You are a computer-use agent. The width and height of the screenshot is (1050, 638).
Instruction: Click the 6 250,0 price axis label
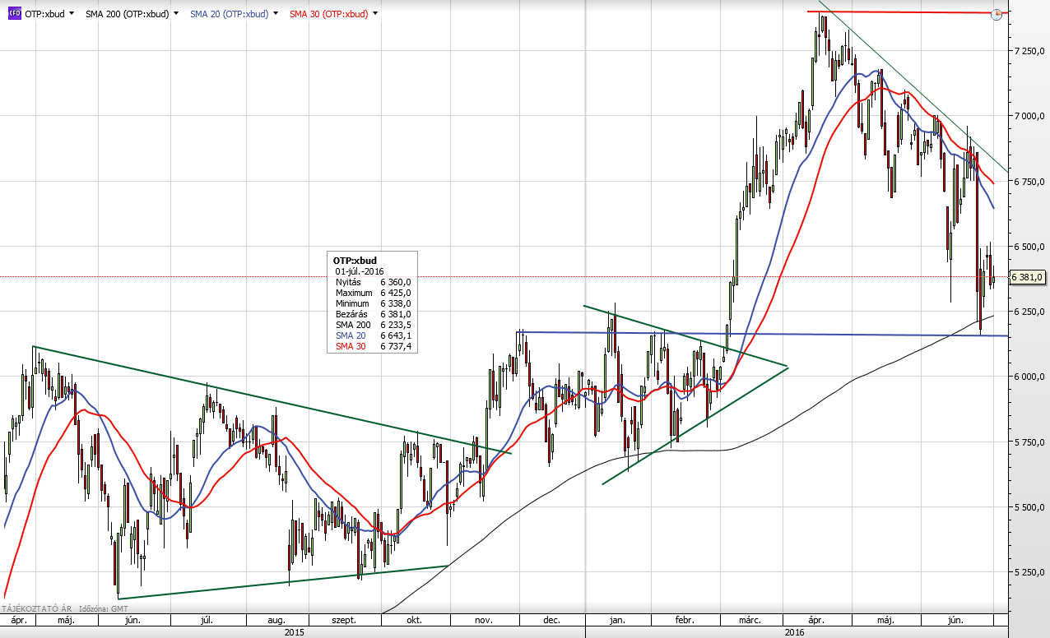[1029, 312]
